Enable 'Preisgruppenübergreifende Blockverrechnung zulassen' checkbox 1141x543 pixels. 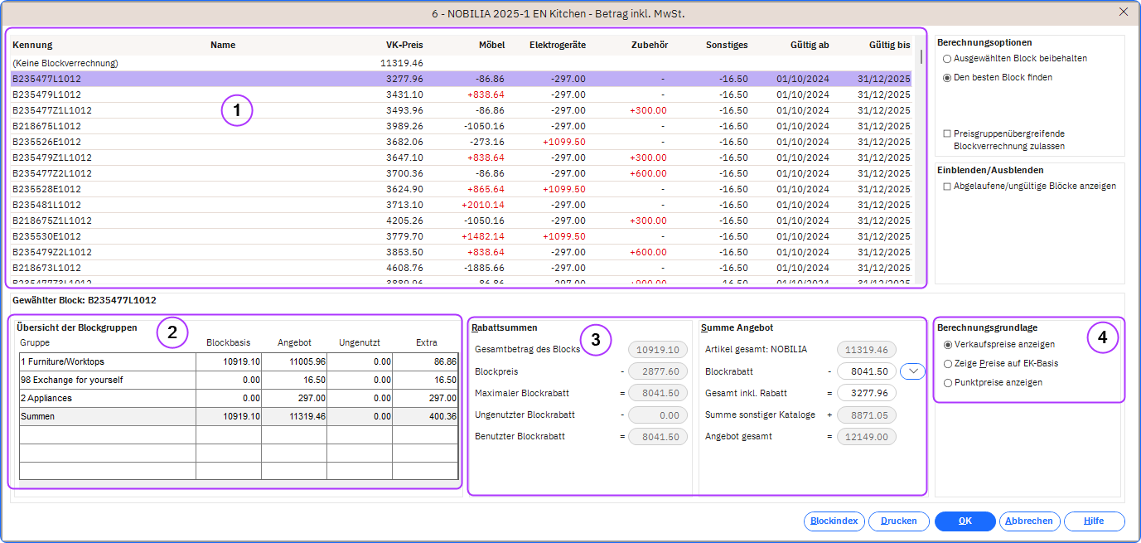[947, 133]
